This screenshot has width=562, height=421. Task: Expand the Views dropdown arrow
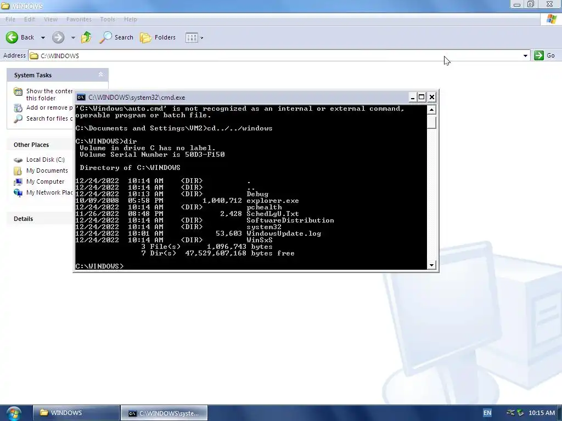[x=202, y=38]
